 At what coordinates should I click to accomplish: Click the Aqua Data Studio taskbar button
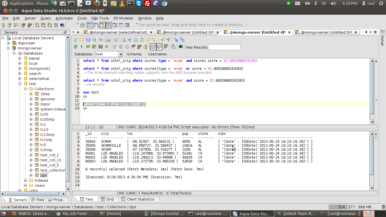(251, 214)
